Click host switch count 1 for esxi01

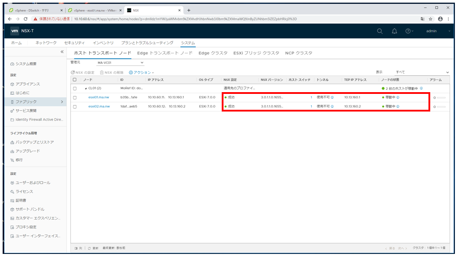311,97
